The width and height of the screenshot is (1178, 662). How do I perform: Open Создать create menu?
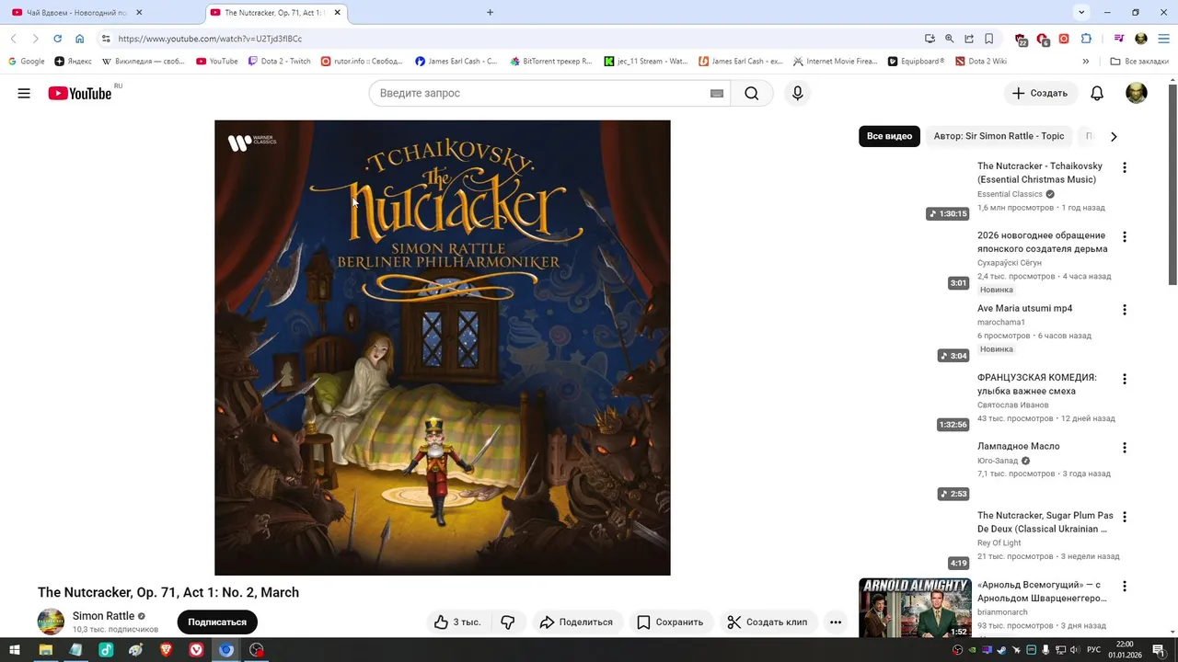[x=1040, y=93]
